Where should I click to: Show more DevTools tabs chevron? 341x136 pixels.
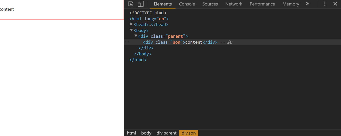308,4
